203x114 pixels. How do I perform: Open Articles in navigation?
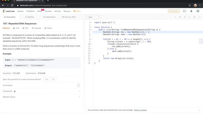tap(57, 11)
